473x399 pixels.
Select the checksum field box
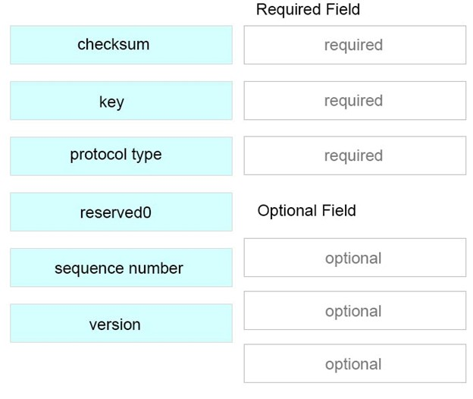pyautogui.click(x=121, y=45)
